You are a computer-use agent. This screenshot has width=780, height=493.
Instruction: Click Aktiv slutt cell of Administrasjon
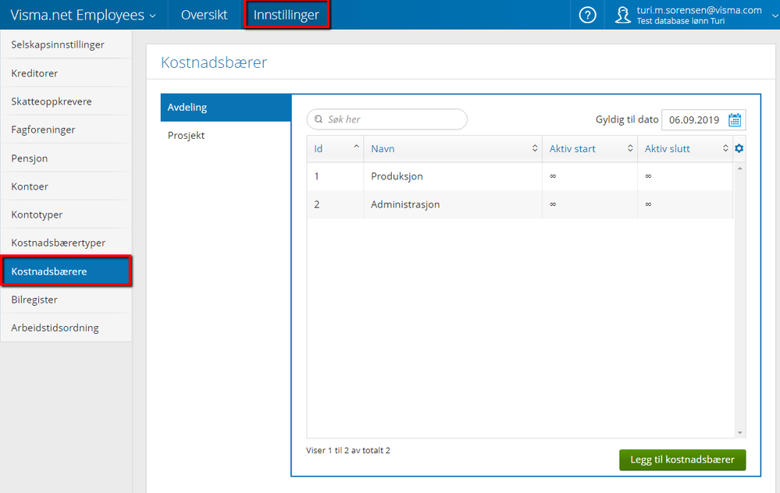(x=686, y=204)
